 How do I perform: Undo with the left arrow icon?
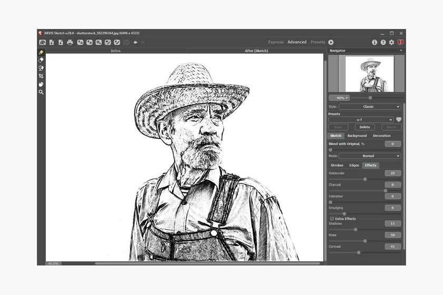pyautogui.click(x=136, y=42)
